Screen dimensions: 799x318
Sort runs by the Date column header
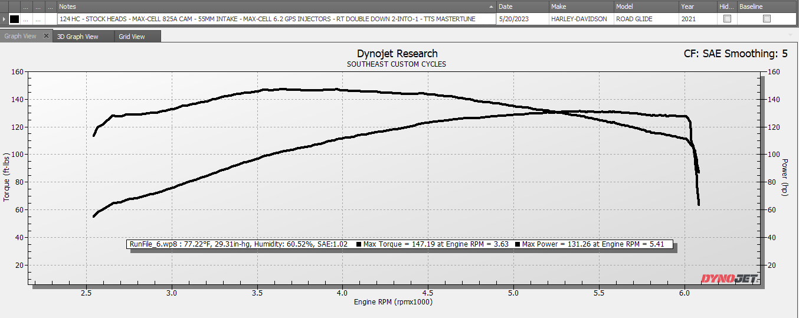(x=522, y=6)
